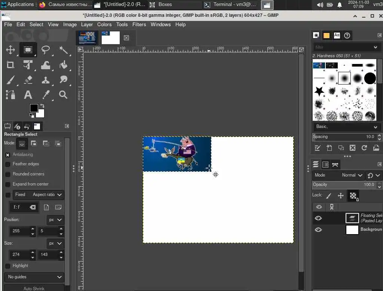
Task: Open the Colors menu
Action: [x=104, y=24]
